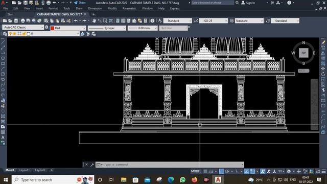Open the Standard table style dropdown
The height and width of the screenshot is (184, 327).
coord(249,21)
